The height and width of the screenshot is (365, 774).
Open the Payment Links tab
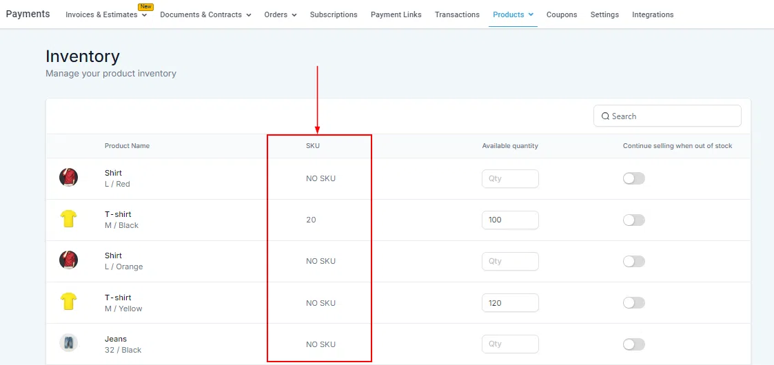pos(396,14)
